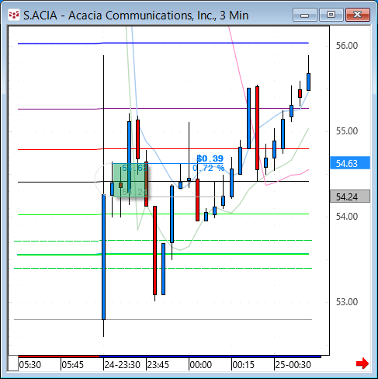
Task: Click the 25-00:30 time axis label
Action: point(293,365)
